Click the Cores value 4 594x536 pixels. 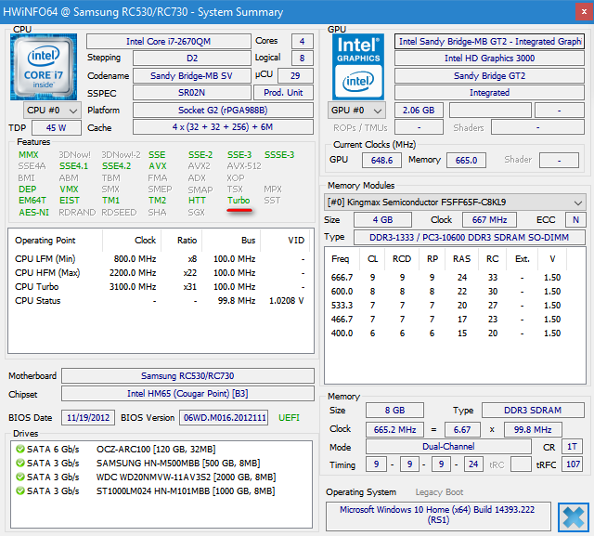[x=303, y=41]
